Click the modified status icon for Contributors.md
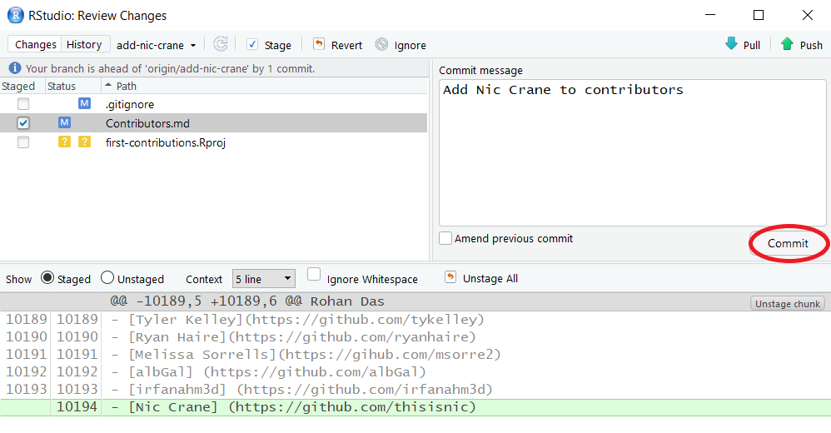Viewport: 831px width, 433px height. [x=64, y=122]
